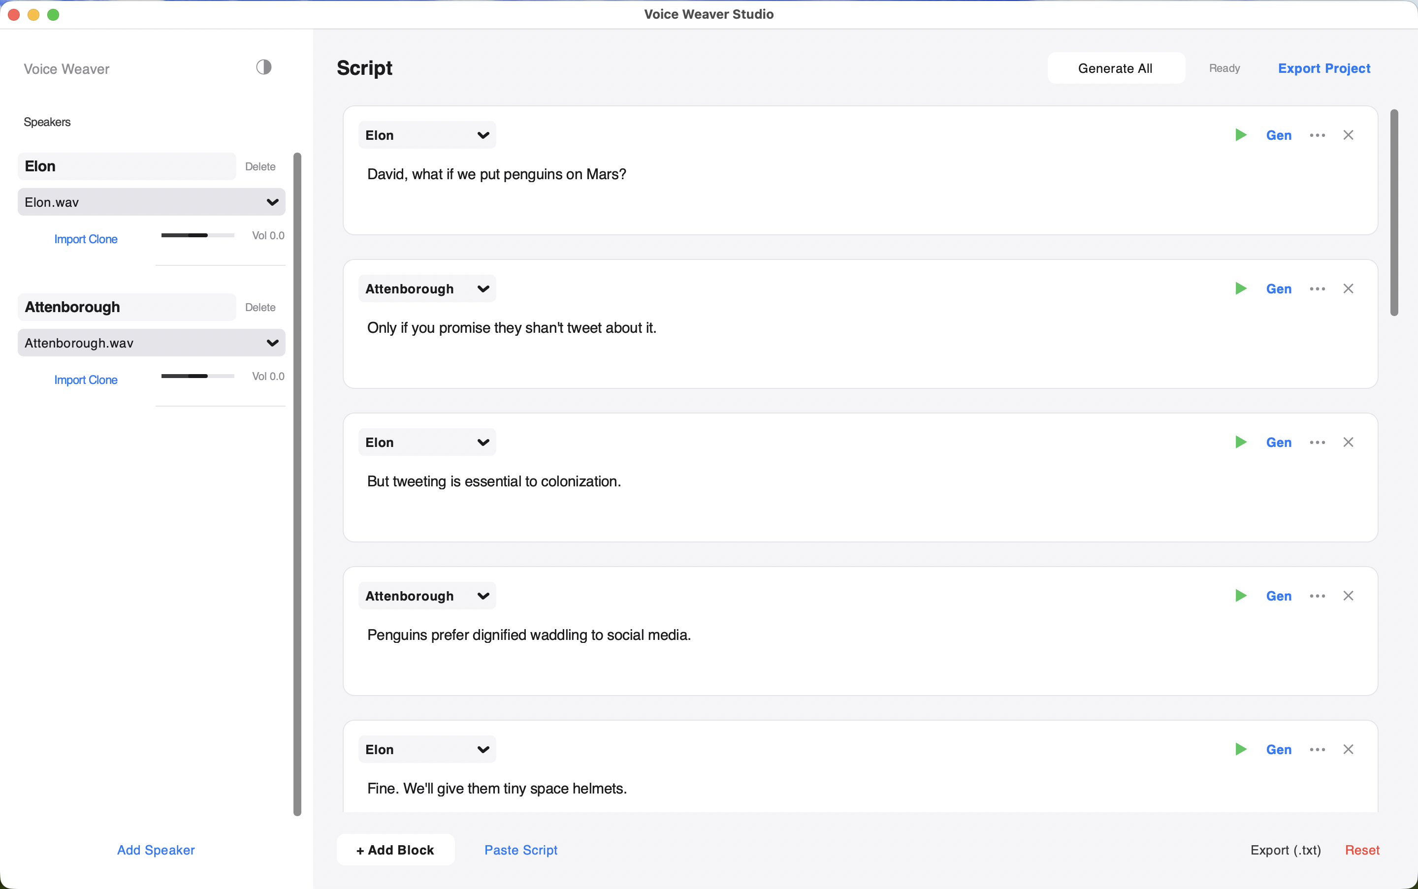Play the final "tiny space helmets" block
The image size is (1418, 889).
1240,749
